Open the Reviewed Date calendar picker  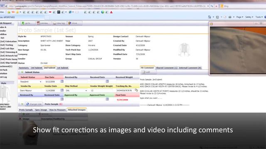(62, 99)
